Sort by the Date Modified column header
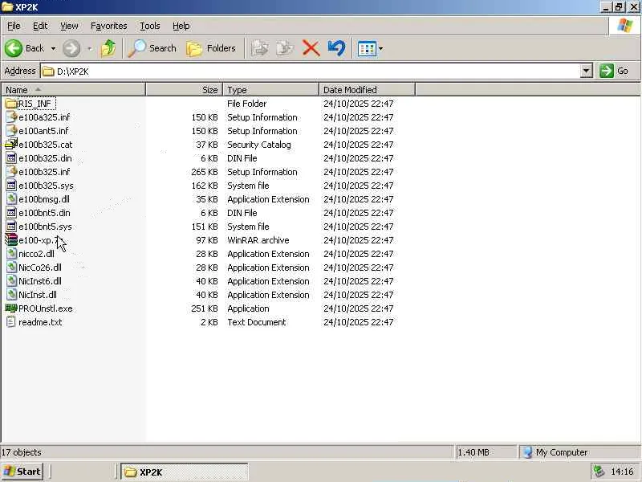The width and height of the screenshot is (642, 482). point(368,90)
